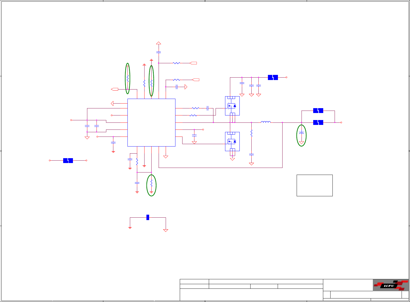The width and height of the screenshot is (410, 302).
Task: Click the capacitor beneath the snubber resistor
Action: point(251,154)
